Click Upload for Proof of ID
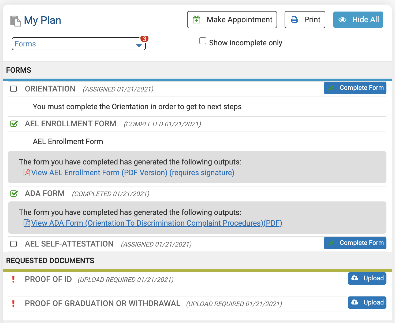The image size is (395, 323). pos(367,278)
